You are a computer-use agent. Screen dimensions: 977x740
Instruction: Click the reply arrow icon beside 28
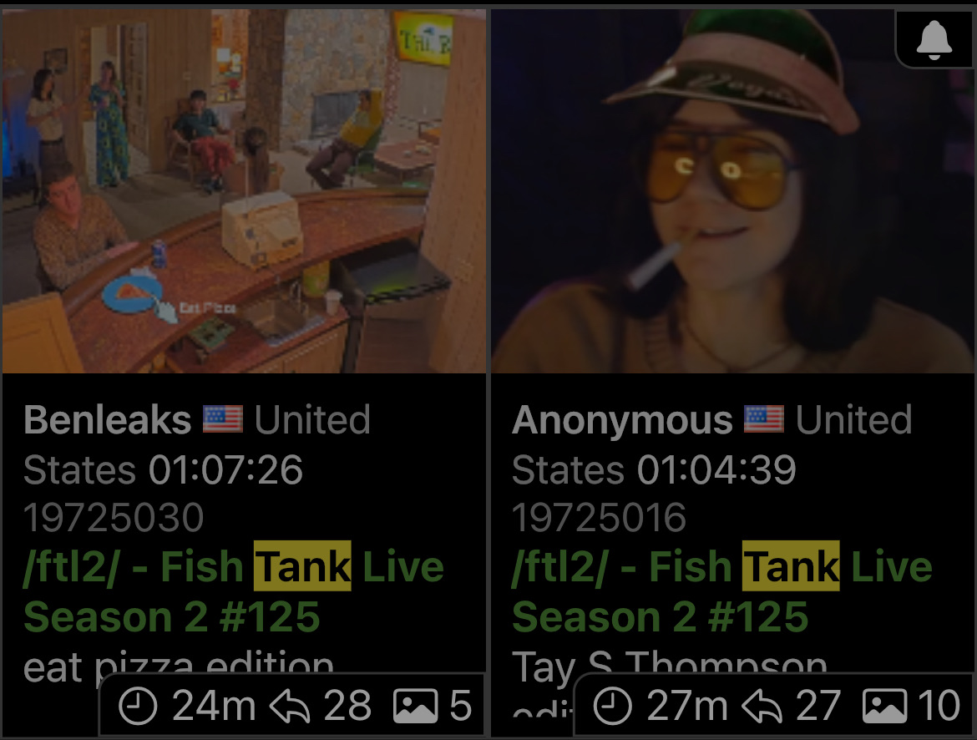[x=290, y=707]
